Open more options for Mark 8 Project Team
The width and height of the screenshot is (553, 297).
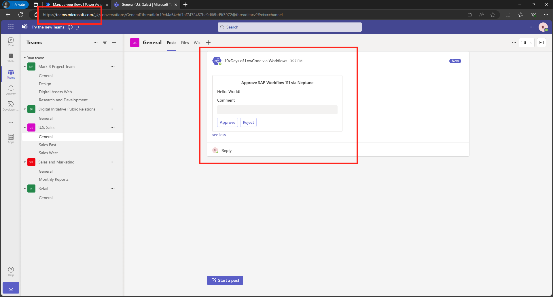113,66
